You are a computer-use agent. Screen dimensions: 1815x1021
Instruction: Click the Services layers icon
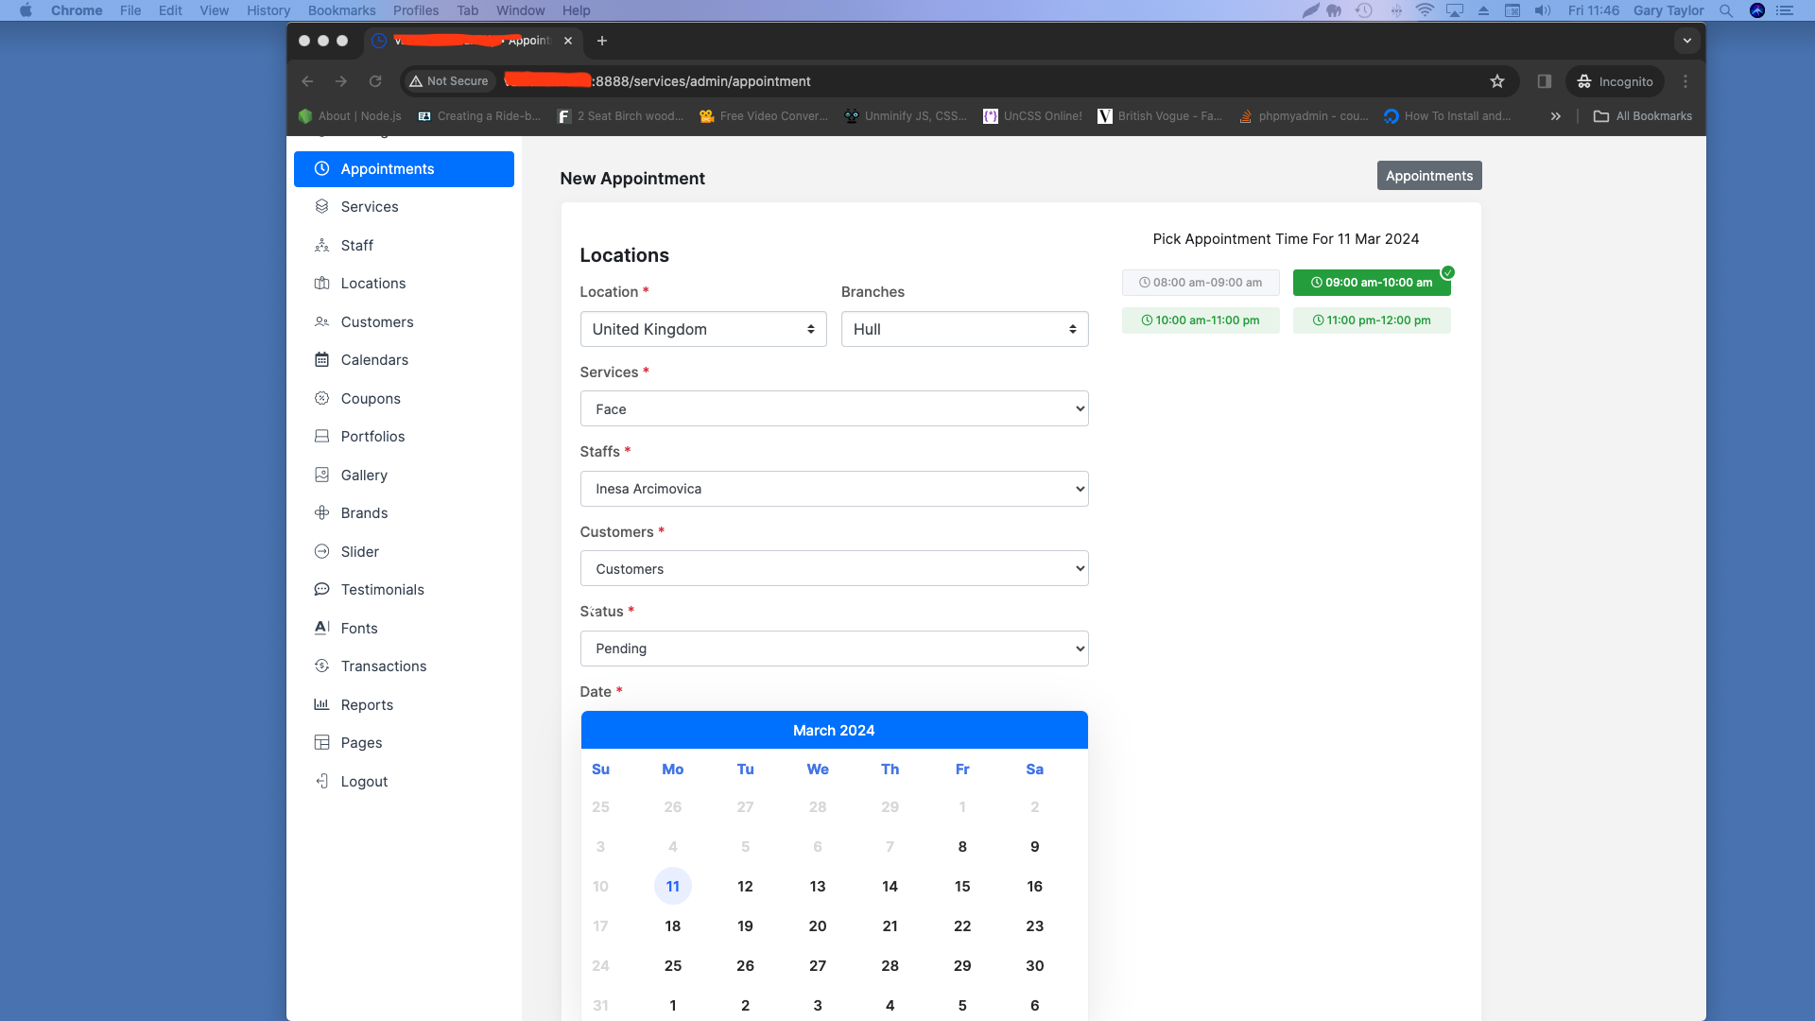[321, 206]
